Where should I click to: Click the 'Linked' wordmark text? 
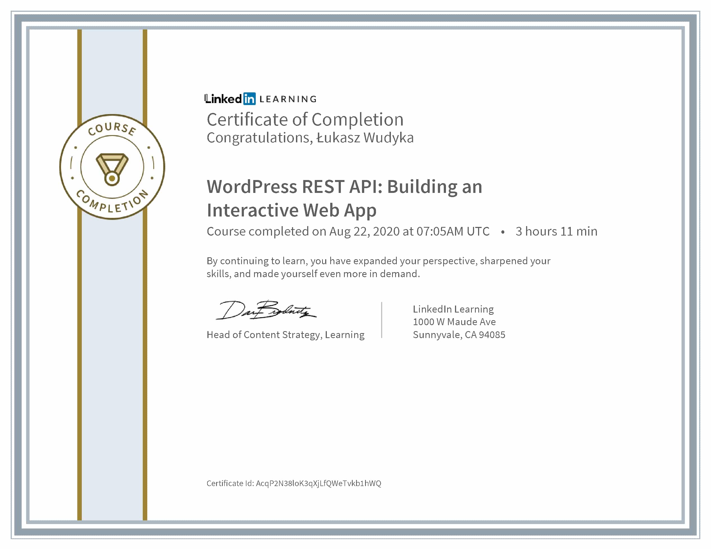point(223,99)
